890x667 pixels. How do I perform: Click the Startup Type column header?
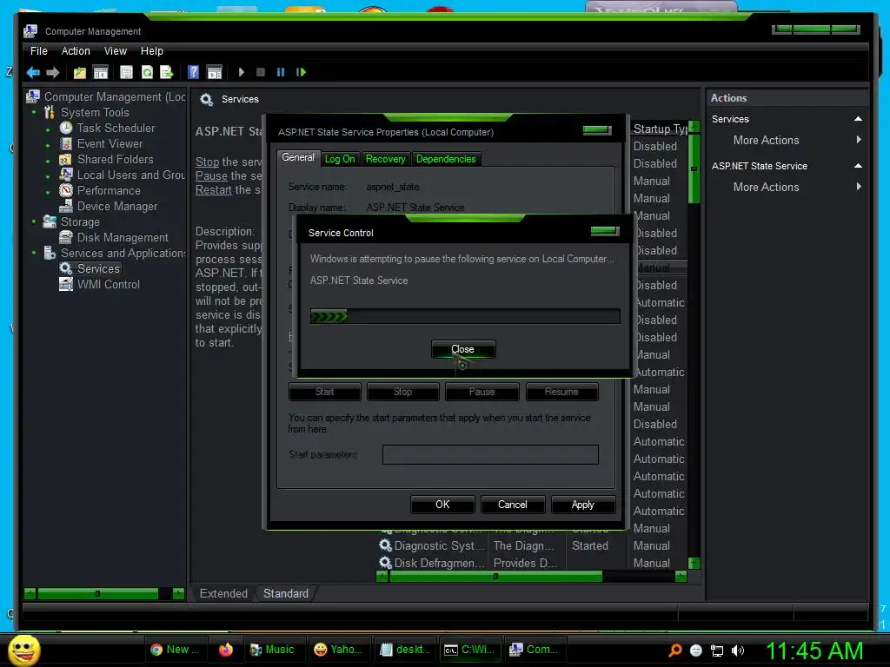[660, 129]
